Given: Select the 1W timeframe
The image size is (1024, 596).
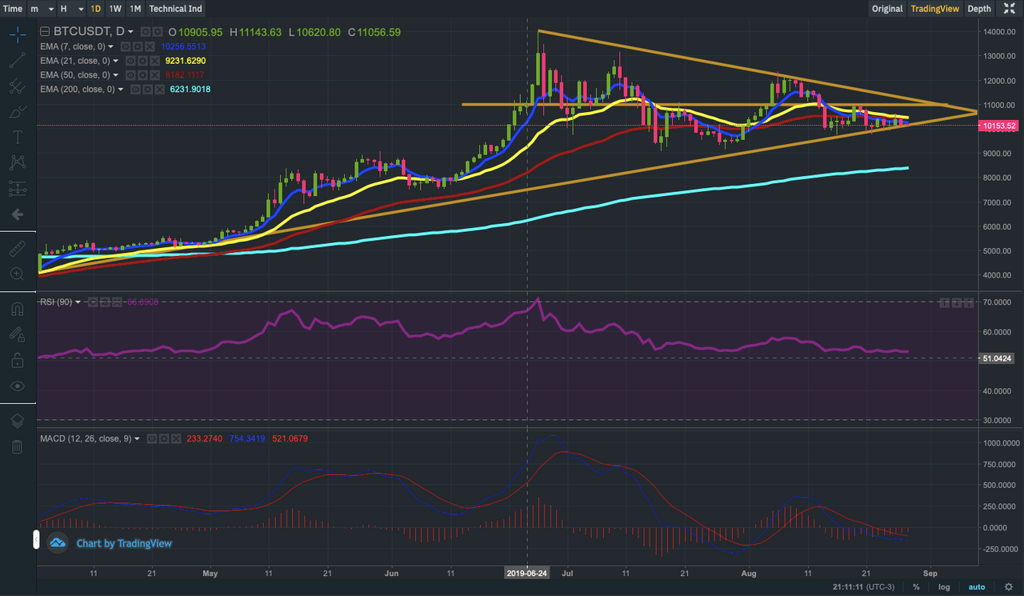Looking at the screenshot, I should (x=115, y=9).
